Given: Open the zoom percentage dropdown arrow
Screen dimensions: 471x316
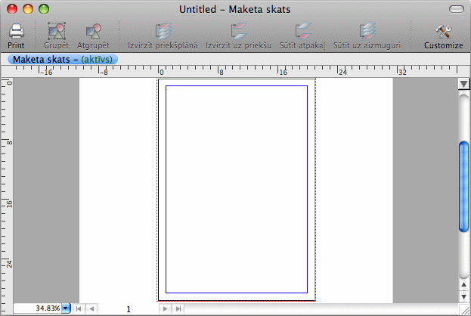Looking at the screenshot, I should [x=66, y=308].
